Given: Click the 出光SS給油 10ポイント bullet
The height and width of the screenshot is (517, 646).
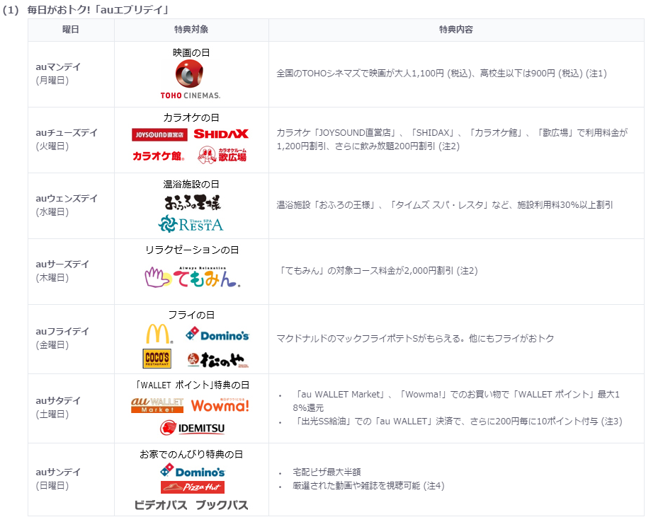Looking at the screenshot, I should (458, 422).
